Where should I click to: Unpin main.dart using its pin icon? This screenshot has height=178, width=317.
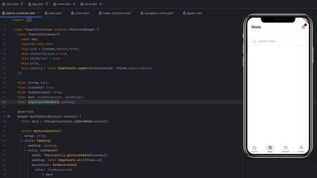(x=22, y=4)
